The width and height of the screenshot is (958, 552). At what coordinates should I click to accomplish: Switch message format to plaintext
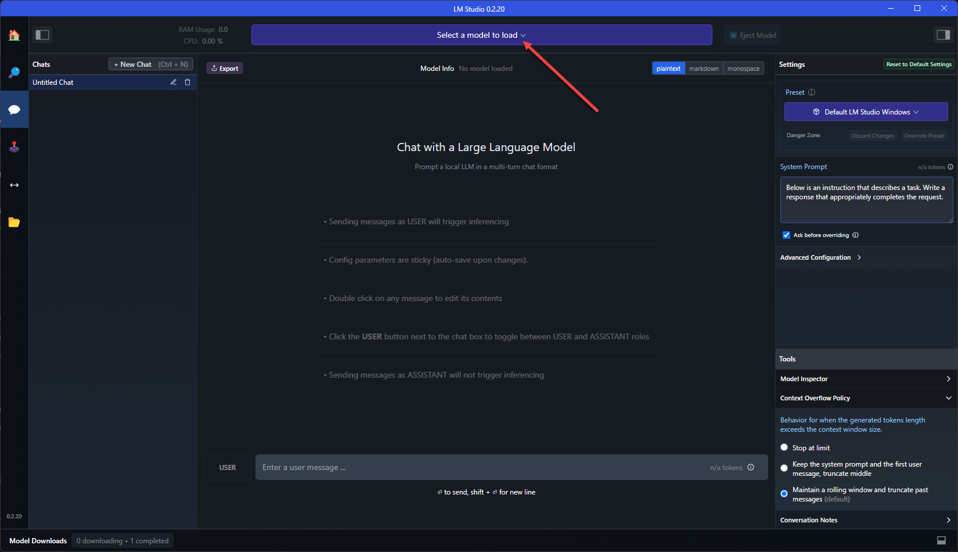668,69
